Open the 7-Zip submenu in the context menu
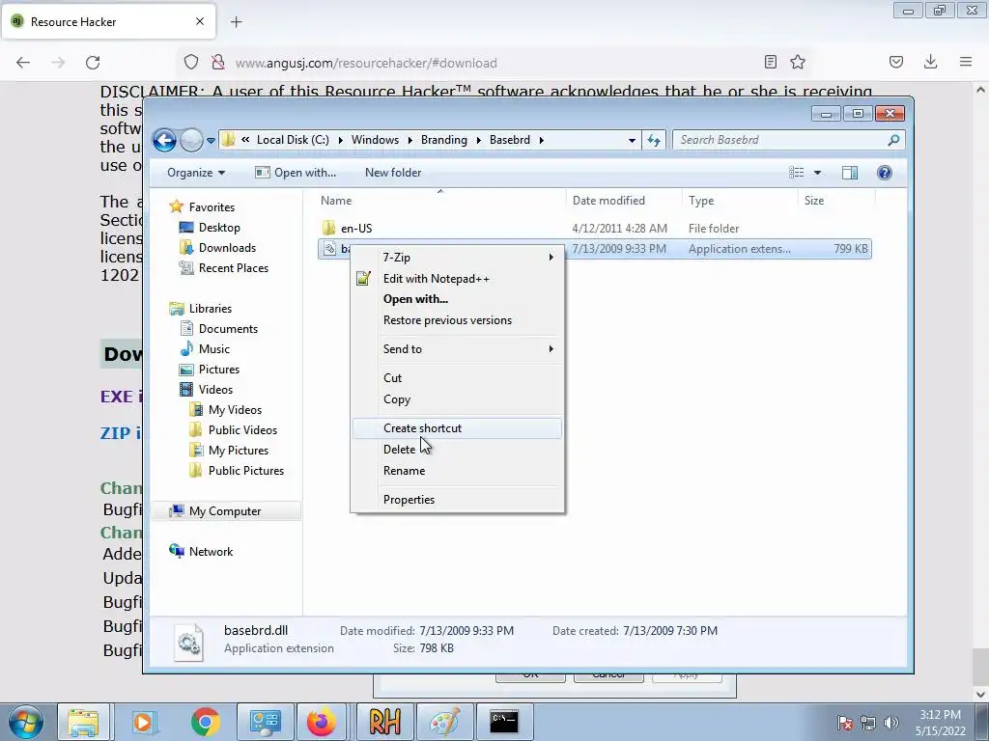This screenshot has height=741, width=989. click(457, 257)
